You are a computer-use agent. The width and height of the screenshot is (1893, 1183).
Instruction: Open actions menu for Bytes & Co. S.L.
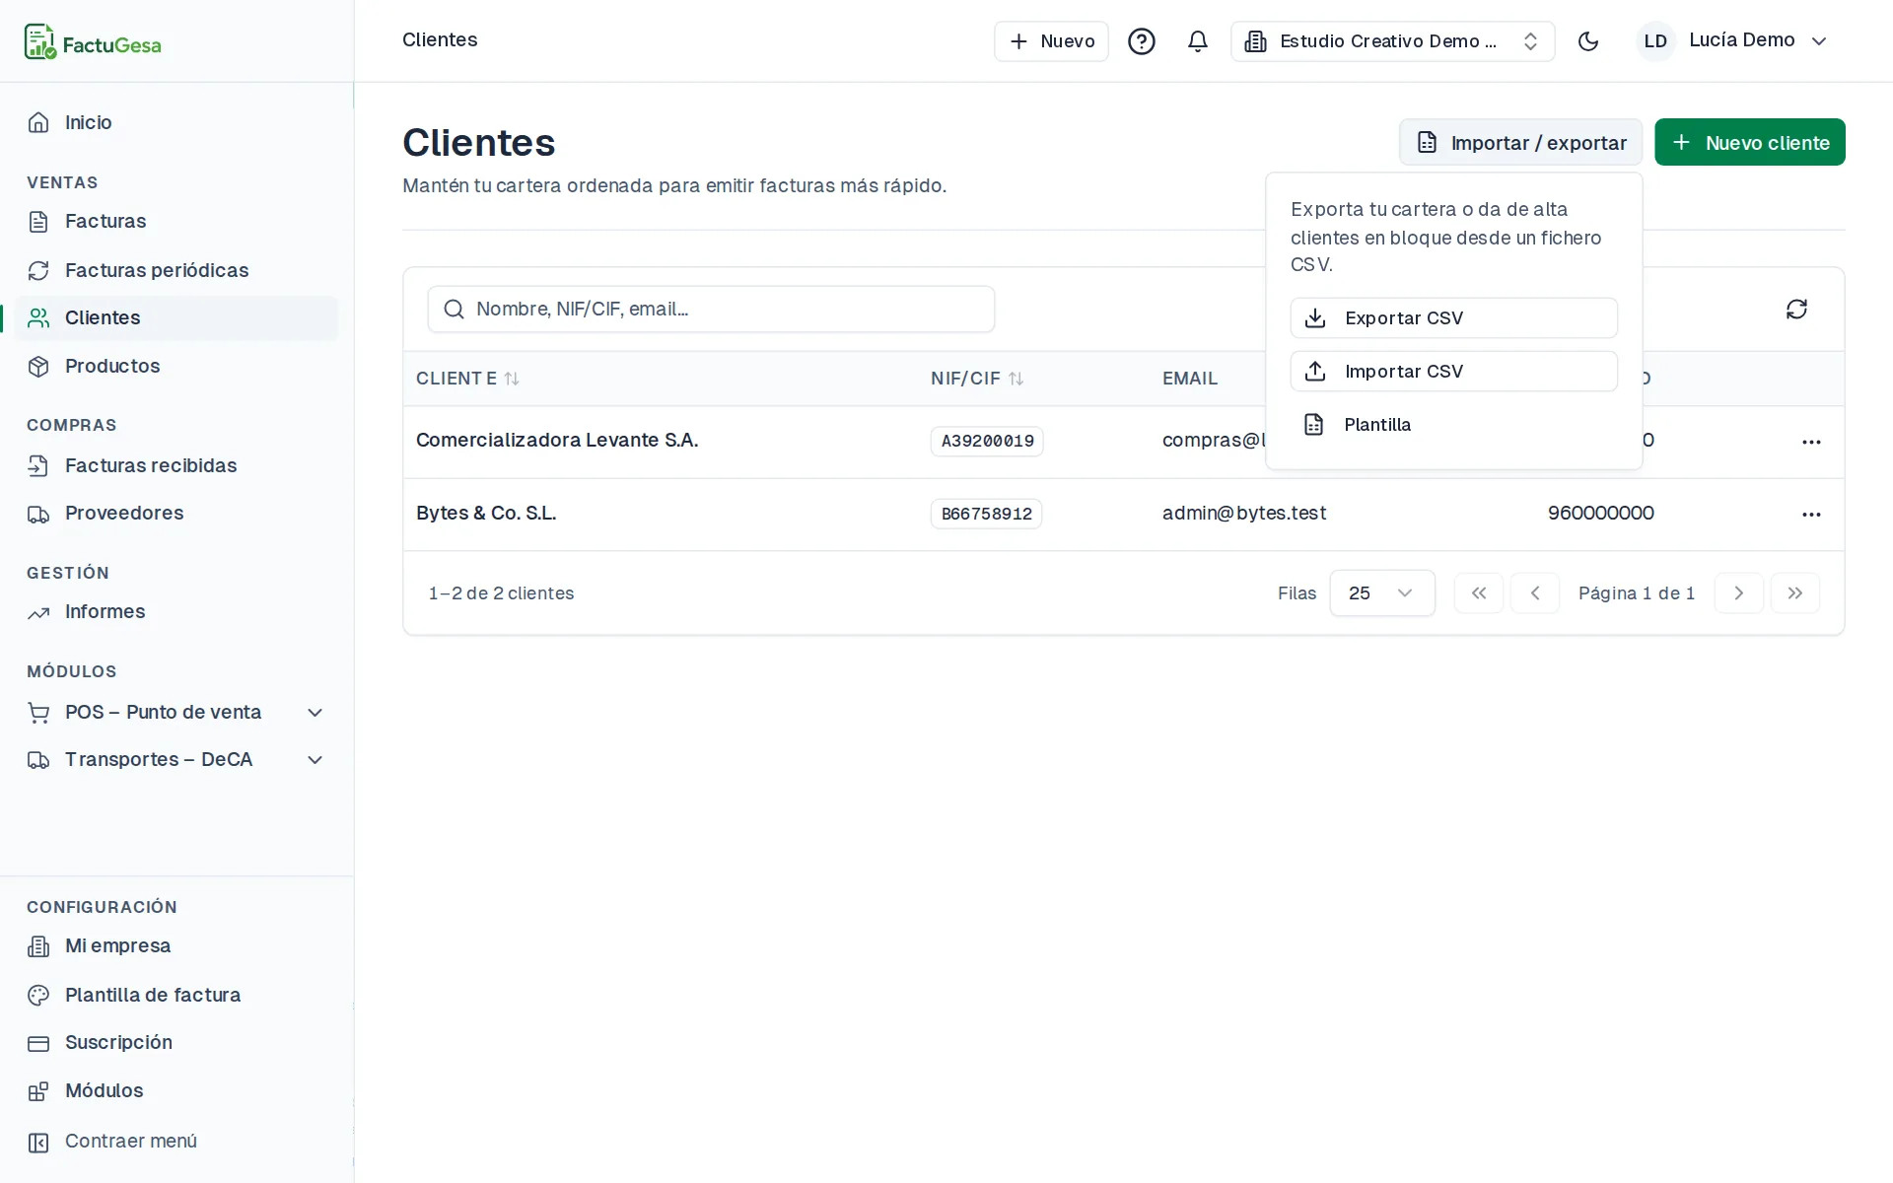pos(1811,515)
